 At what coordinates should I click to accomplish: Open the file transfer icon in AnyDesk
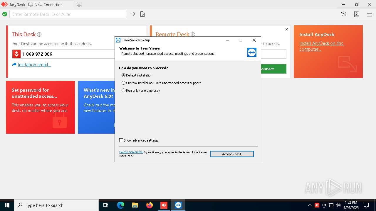click(142, 14)
